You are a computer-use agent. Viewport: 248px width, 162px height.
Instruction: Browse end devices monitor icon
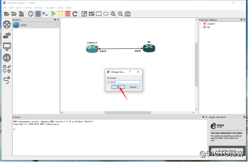pyautogui.click(x=7, y=47)
